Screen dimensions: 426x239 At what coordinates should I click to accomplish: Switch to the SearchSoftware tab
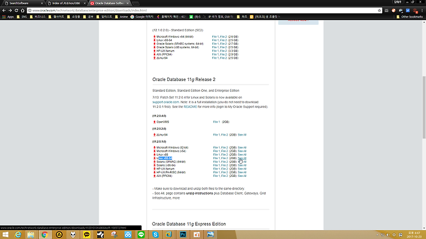(x=22, y=4)
